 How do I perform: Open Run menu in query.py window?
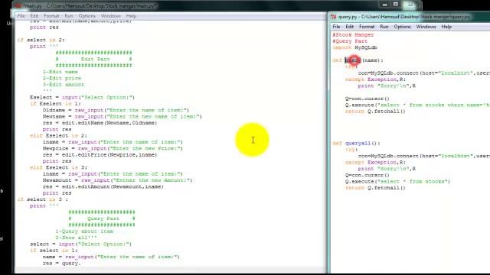click(384, 27)
